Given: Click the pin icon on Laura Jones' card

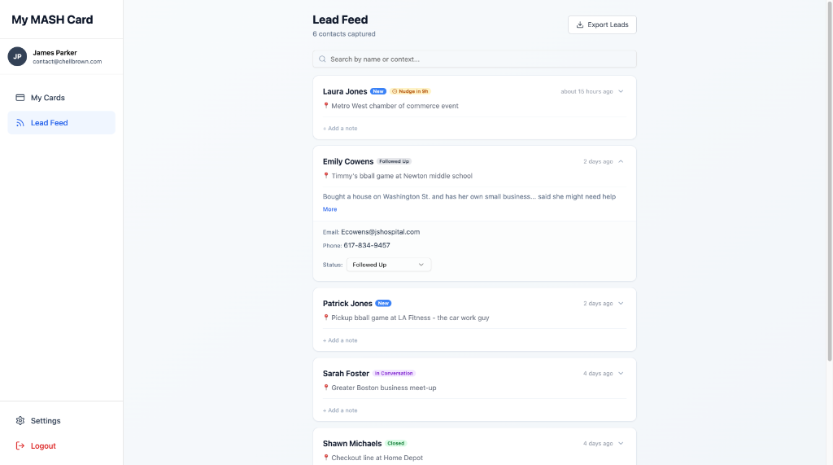Looking at the screenshot, I should [x=326, y=105].
